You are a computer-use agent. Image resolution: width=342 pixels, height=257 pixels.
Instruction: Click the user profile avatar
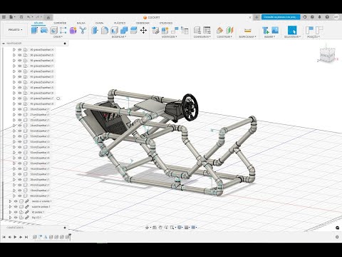coord(336,17)
